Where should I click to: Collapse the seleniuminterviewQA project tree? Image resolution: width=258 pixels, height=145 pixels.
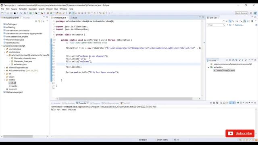(x=2, y=46)
